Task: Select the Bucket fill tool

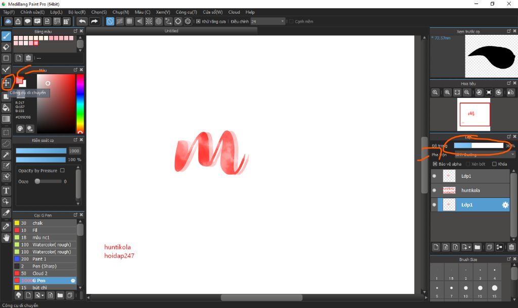Action: pyautogui.click(x=6, y=108)
